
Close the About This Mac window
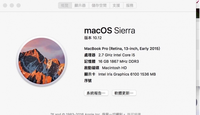pyautogui.click(x=5, y=6)
